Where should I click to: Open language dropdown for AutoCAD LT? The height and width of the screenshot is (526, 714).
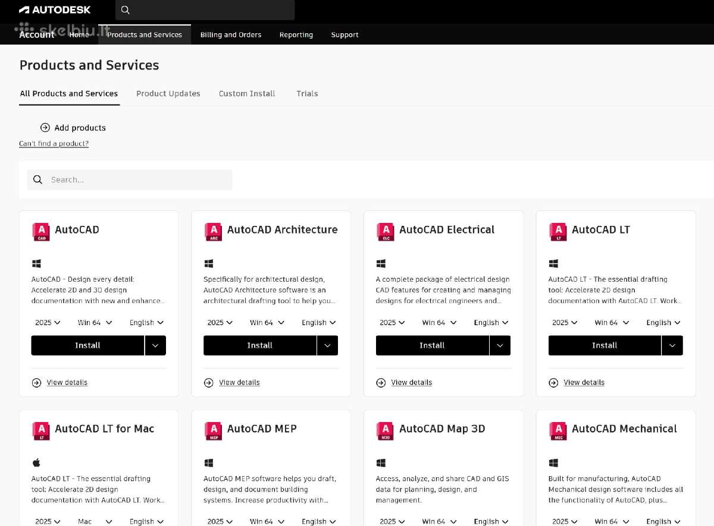point(663,323)
